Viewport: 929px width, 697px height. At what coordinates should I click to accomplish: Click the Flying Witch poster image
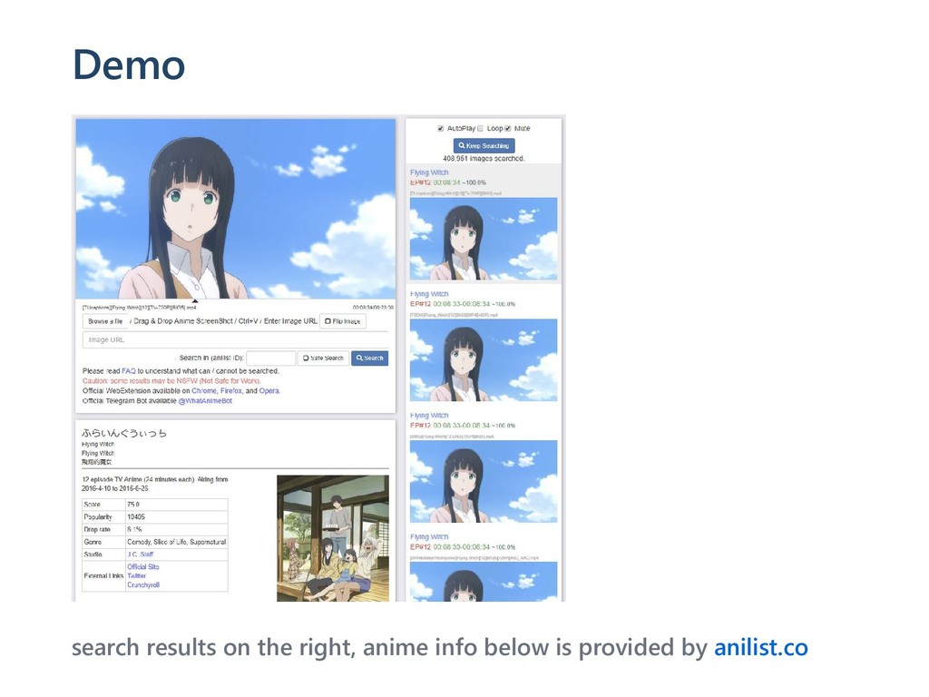point(333,538)
